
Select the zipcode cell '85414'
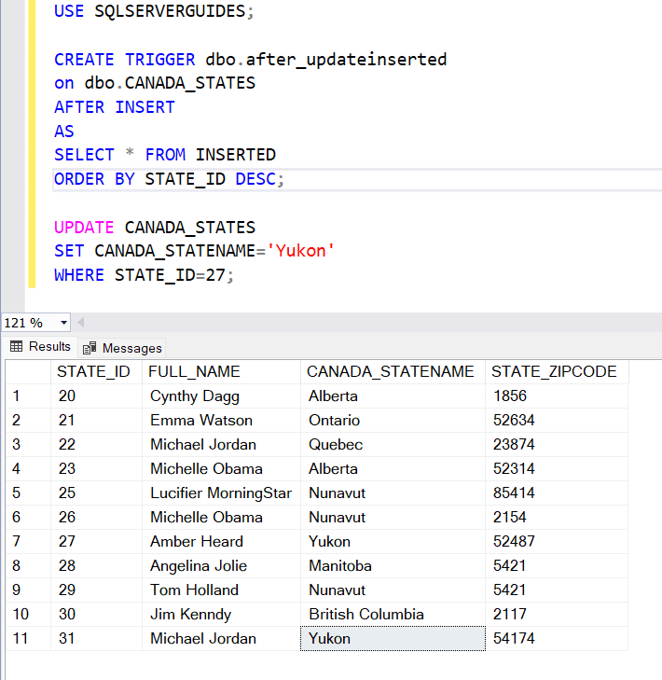tap(557, 493)
